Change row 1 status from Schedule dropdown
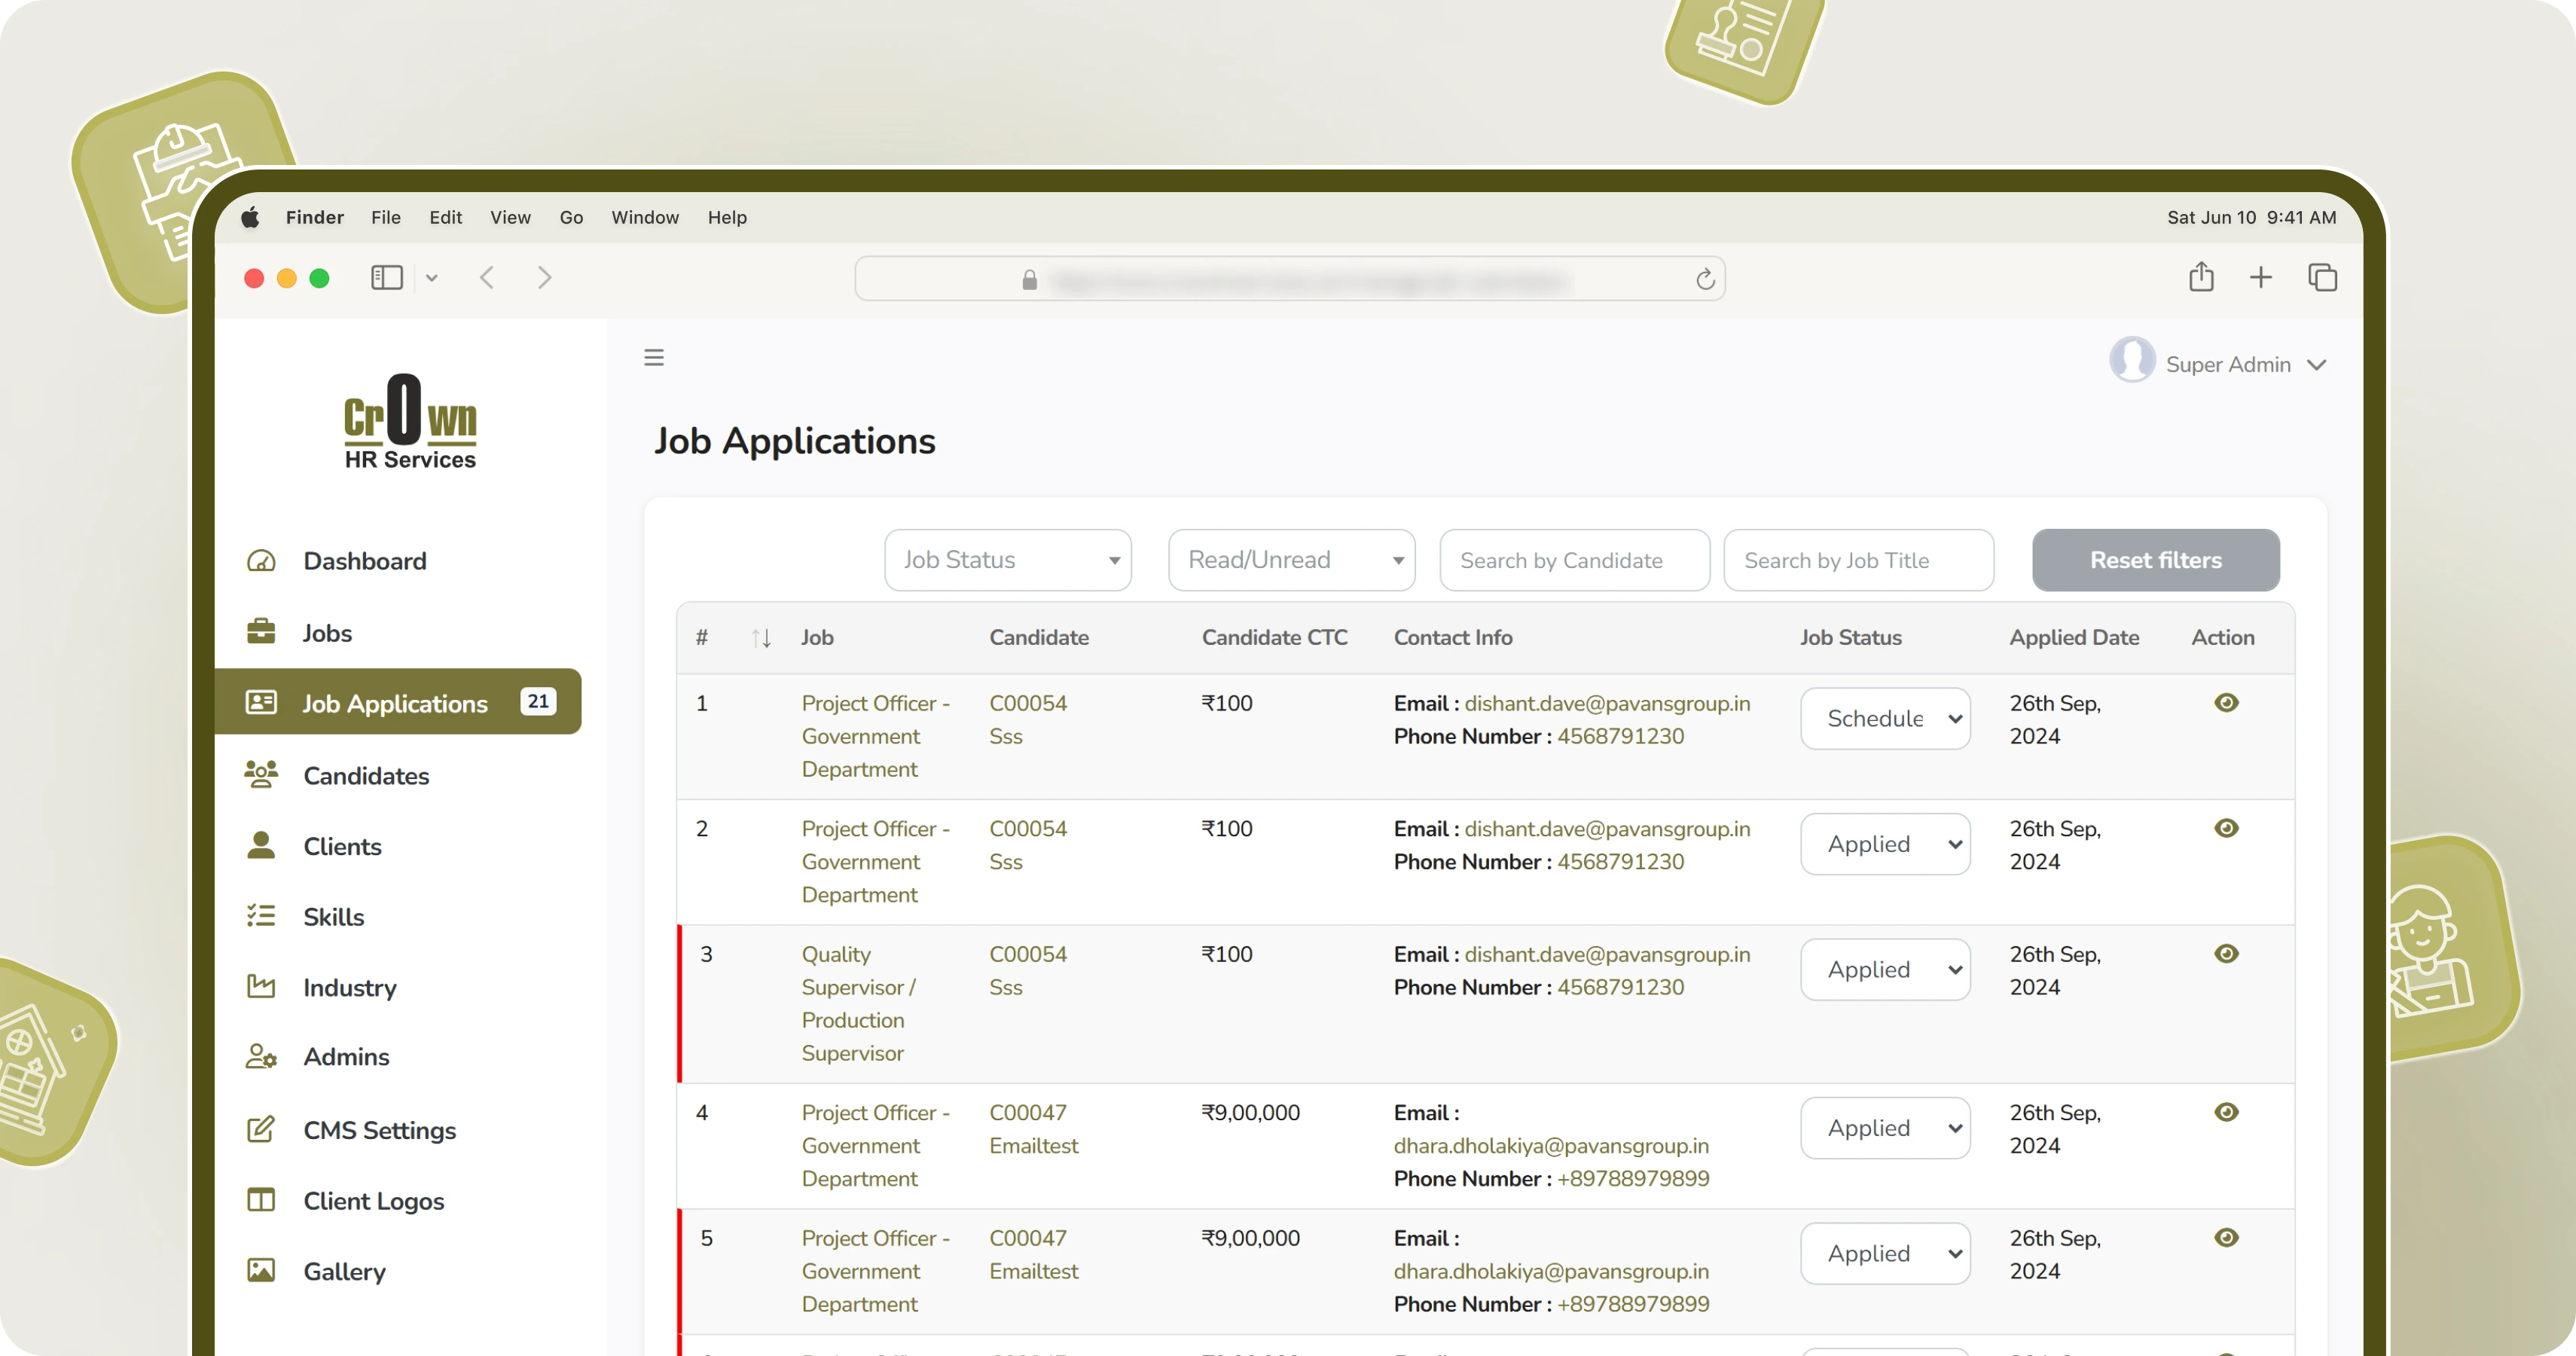Screen dimensions: 2576x1356 click(1885, 718)
